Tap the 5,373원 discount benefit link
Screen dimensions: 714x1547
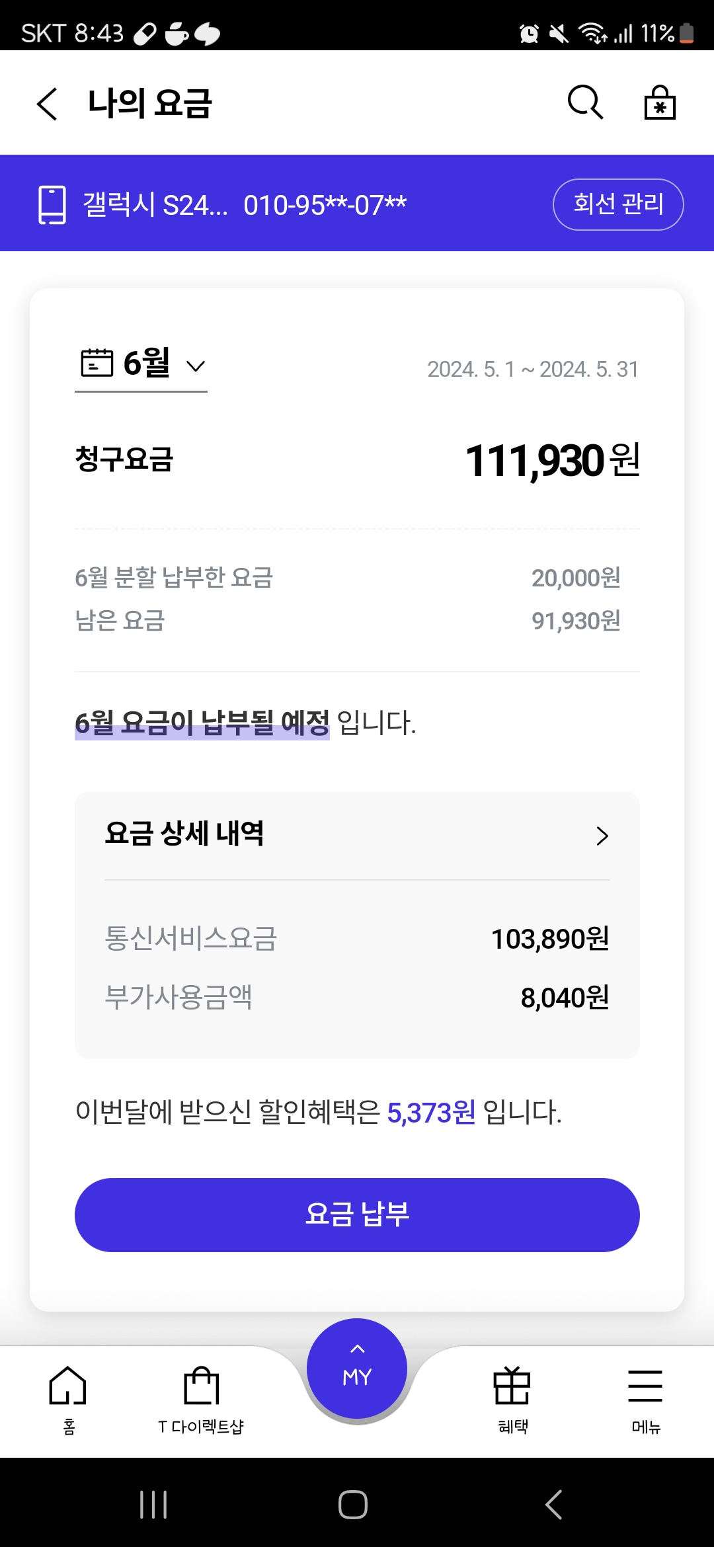pyautogui.click(x=431, y=1113)
